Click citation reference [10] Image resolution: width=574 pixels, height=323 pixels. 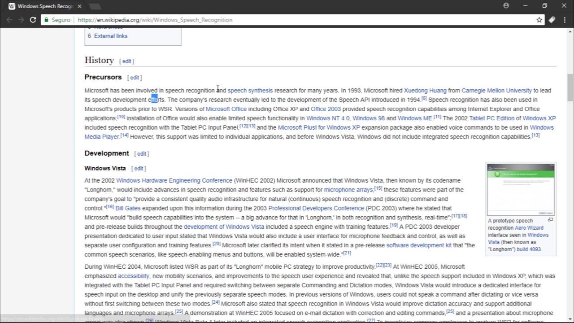pyautogui.click(x=121, y=117)
